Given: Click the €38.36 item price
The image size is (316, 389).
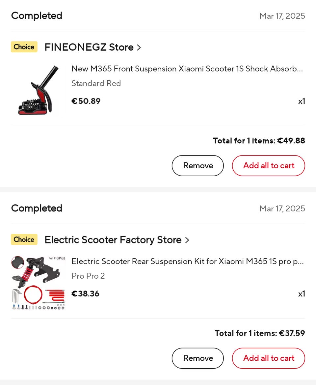Looking at the screenshot, I should pos(85,294).
